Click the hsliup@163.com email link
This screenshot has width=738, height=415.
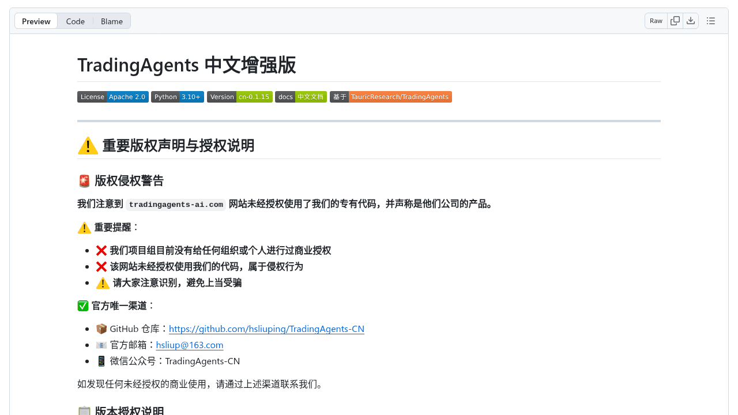click(190, 345)
